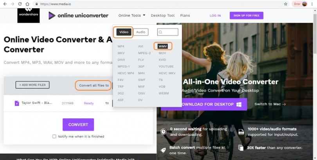Click the format search input field
The height and width of the screenshot is (160, 317).
[168, 32]
